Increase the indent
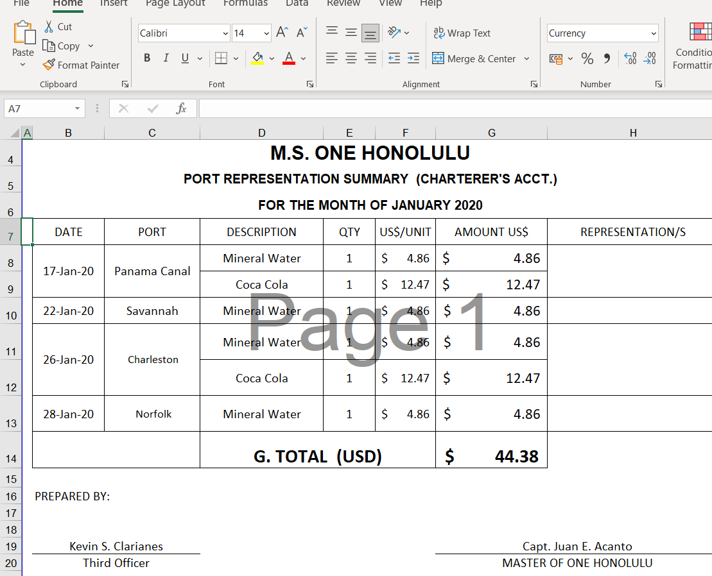 (413, 58)
